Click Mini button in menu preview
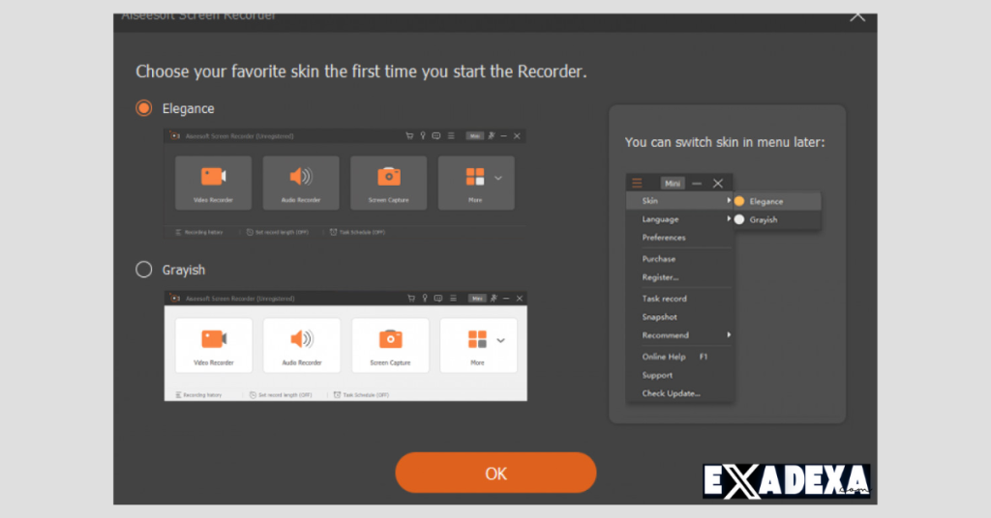Image resolution: width=991 pixels, height=518 pixels. 673,183
